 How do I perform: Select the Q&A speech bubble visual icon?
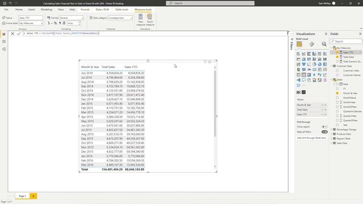point(304,80)
